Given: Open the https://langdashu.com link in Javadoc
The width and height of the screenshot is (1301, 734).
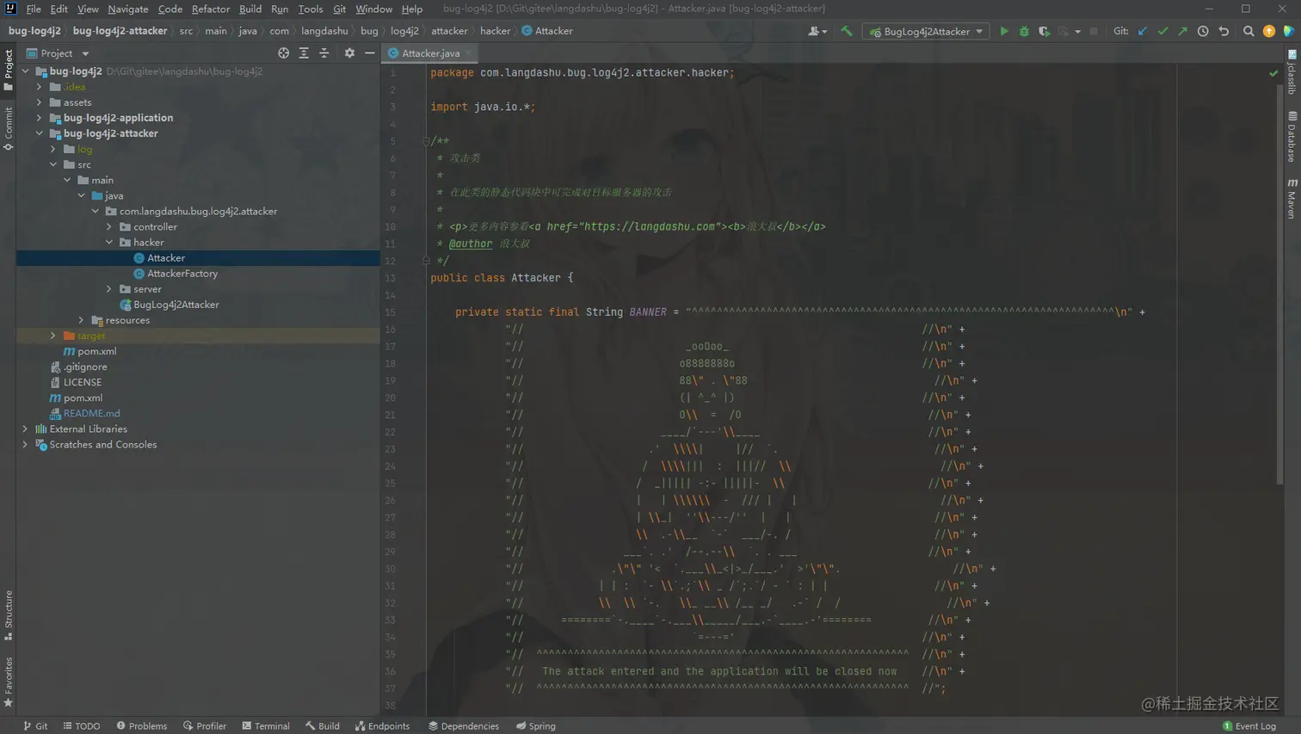Looking at the screenshot, I should tap(650, 227).
